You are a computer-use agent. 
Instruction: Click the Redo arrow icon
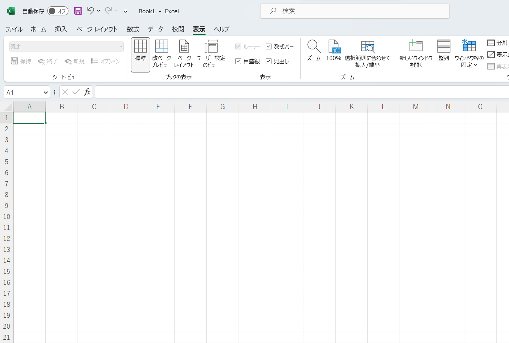108,11
